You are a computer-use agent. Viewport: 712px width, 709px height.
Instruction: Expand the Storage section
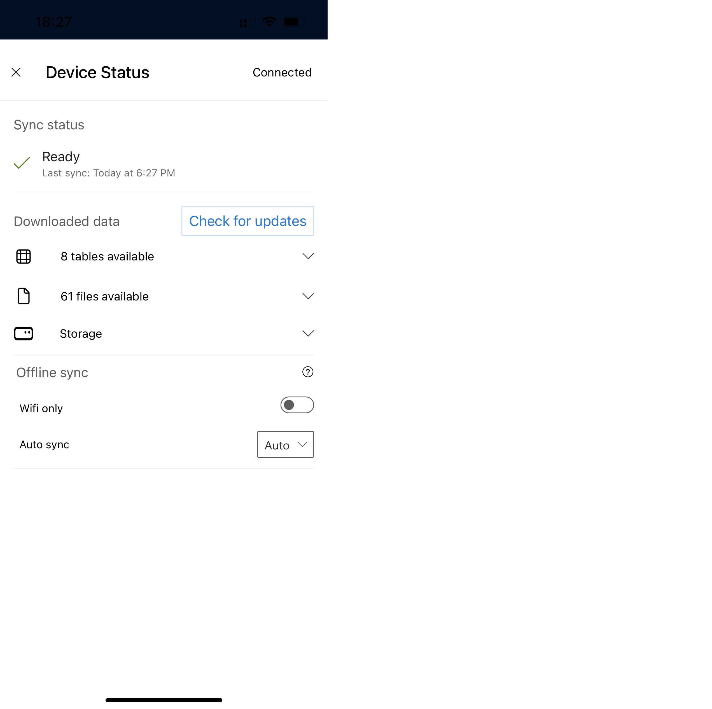point(309,333)
